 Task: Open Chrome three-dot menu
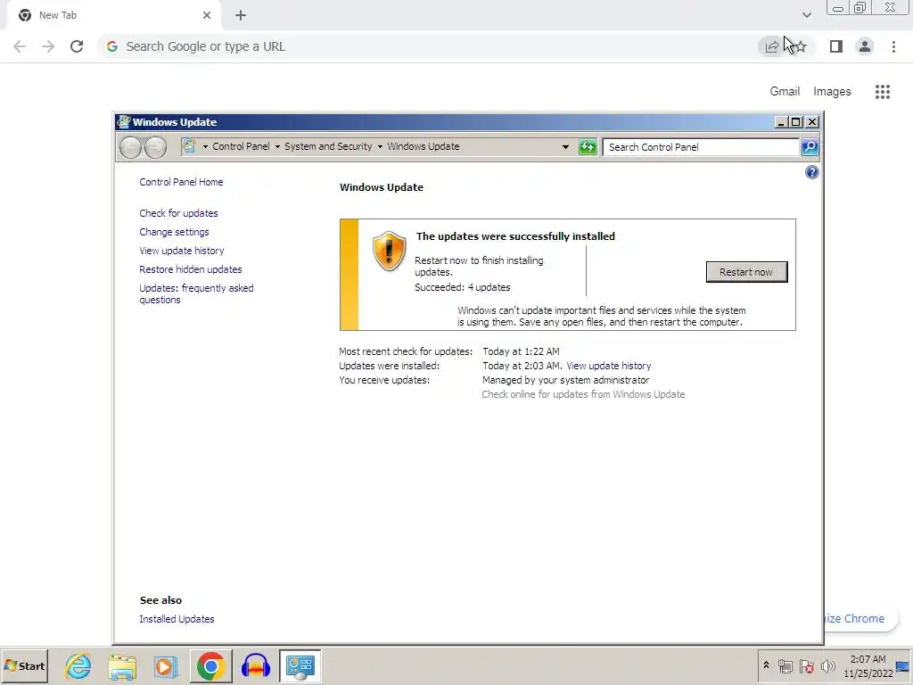pyautogui.click(x=893, y=46)
